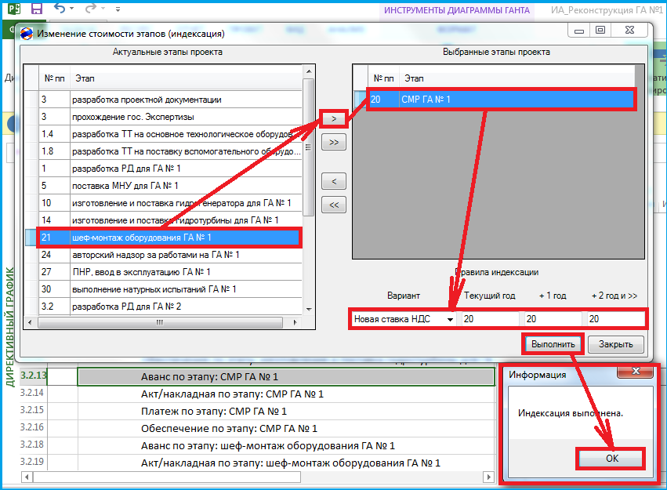Viewport: 667px width, 490px height.
Task: Open the Undo history dropdown arrow
Action: [71, 9]
